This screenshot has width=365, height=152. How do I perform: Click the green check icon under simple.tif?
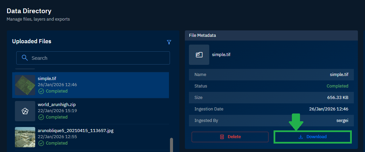[41, 91]
